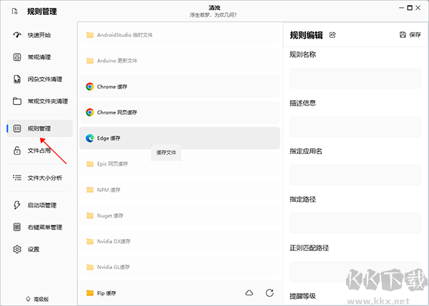The image size is (429, 306).
Task: Click the Chrome 缓存 browser icon
Action: tap(90, 86)
